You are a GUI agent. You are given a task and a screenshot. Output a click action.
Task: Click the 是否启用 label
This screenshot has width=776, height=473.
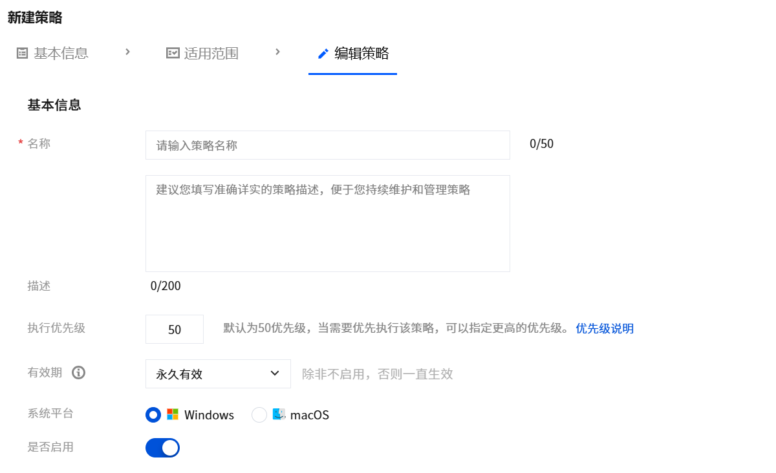(x=50, y=447)
